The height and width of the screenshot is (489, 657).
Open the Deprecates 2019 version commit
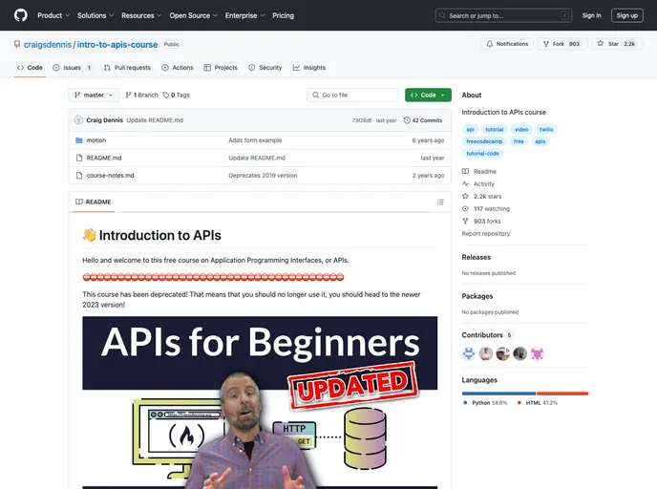[263, 176]
